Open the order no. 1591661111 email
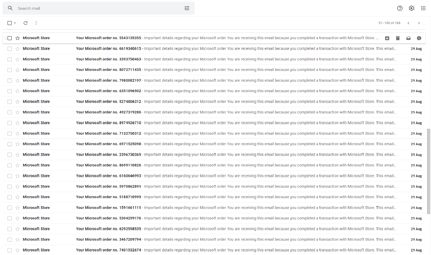 [x=214, y=208]
